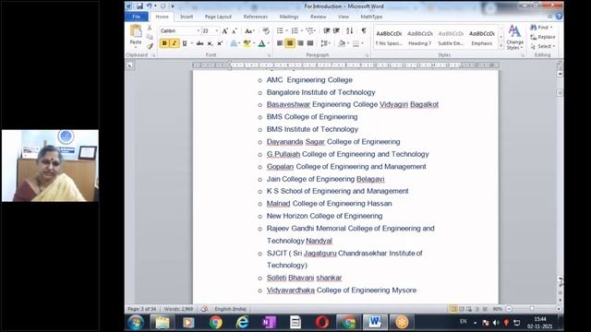
Task: Apply strikethrough formatting
Action: 199,43
